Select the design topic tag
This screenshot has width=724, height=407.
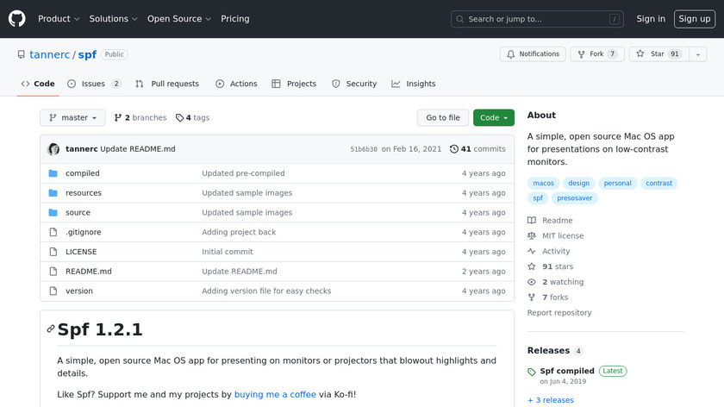pyautogui.click(x=578, y=184)
